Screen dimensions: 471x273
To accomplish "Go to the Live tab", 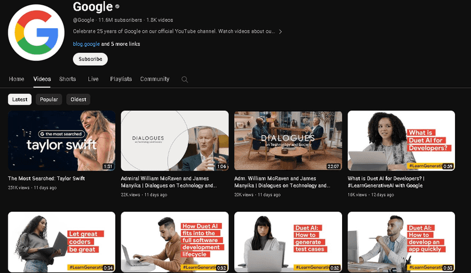I will [93, 79].
